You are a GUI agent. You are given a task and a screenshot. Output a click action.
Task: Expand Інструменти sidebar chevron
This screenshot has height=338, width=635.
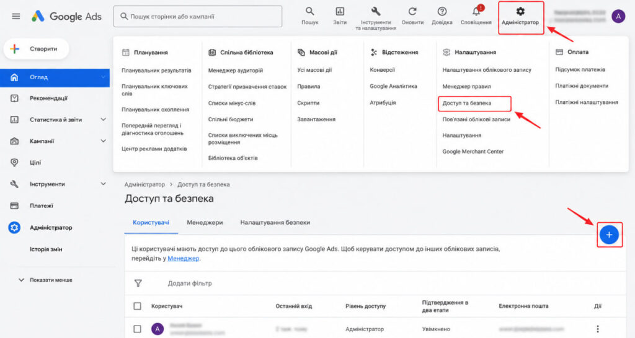pos(104,184)
